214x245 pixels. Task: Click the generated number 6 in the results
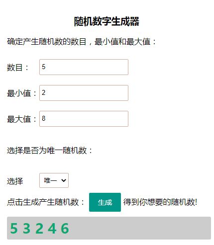65,228
